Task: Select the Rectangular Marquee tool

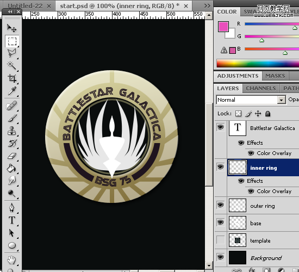Action: point(12,41)
